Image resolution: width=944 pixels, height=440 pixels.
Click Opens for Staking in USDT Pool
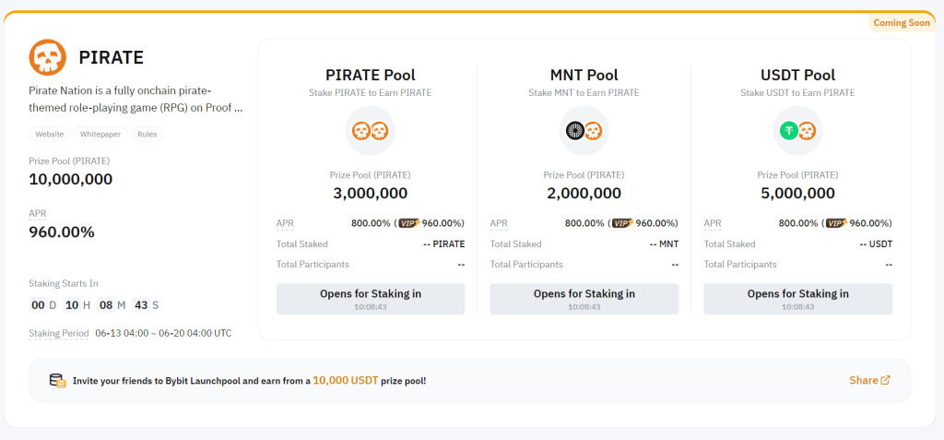[x=797, y=299]
